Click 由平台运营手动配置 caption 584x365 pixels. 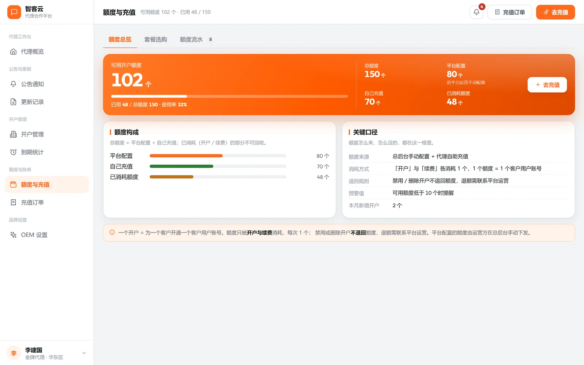tap(466, 82)
